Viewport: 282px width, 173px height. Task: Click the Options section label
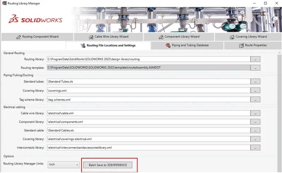coord(8,156)
